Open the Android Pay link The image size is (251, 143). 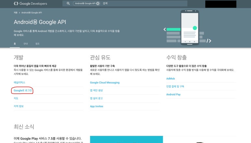tap(173, 94)
